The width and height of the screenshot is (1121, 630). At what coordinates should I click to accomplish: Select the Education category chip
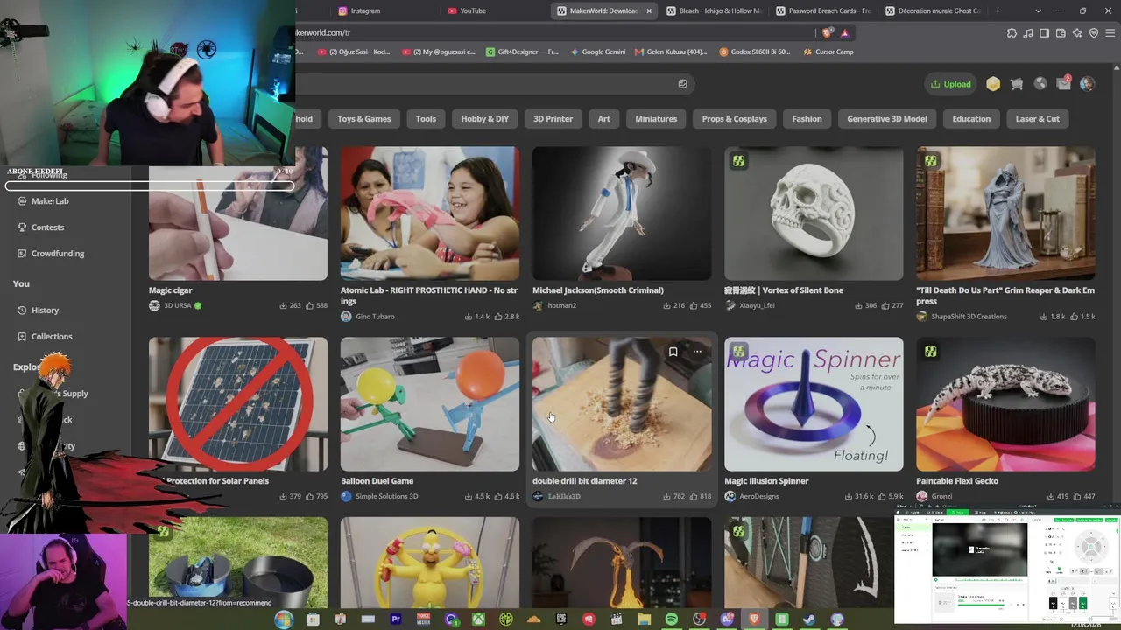[x=971, y=119]
